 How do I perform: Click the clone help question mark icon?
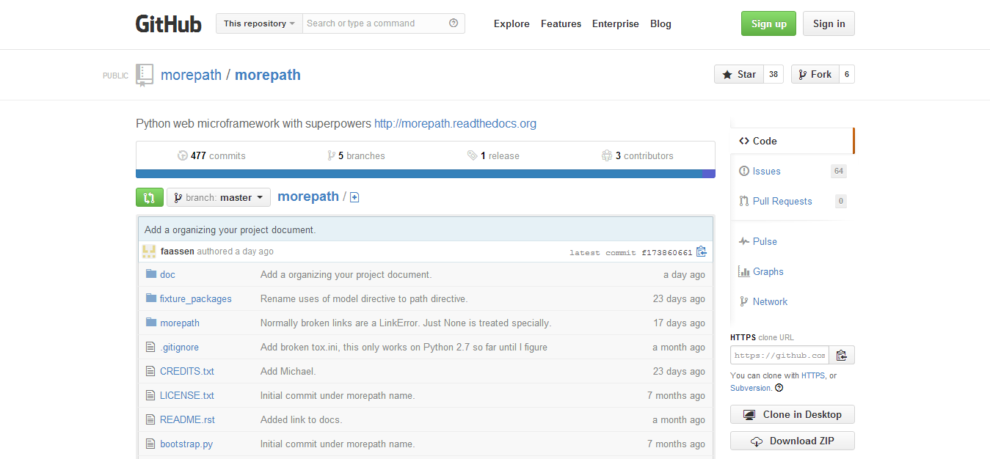click(x=779, y=388)
